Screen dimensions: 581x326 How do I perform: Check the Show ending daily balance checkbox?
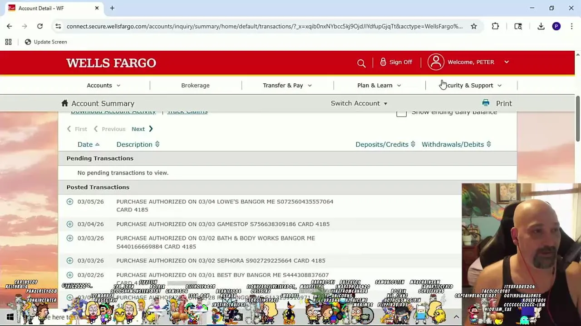[x=401, y=113]
